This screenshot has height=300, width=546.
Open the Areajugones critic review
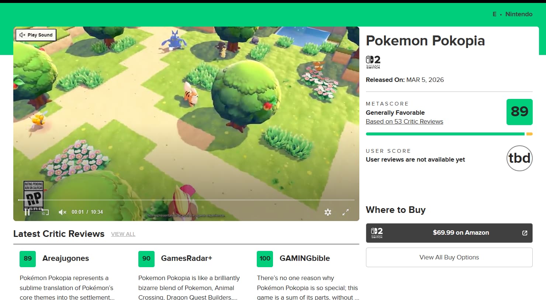click(x=66, y=258)
